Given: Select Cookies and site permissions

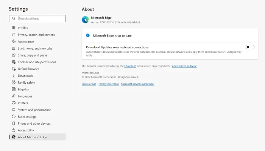Looking at the screenshot, I should coord(37,62).
